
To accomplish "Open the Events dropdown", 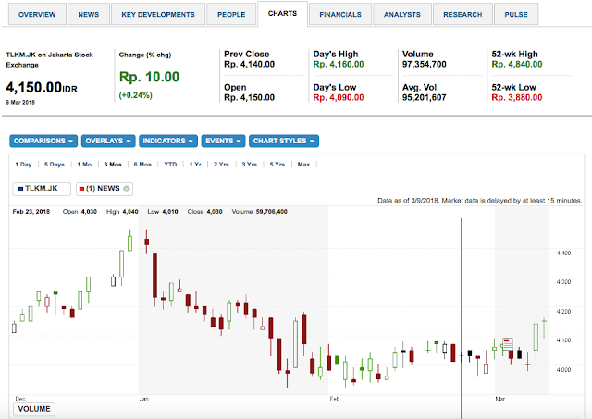I will [x=223, y=141].
